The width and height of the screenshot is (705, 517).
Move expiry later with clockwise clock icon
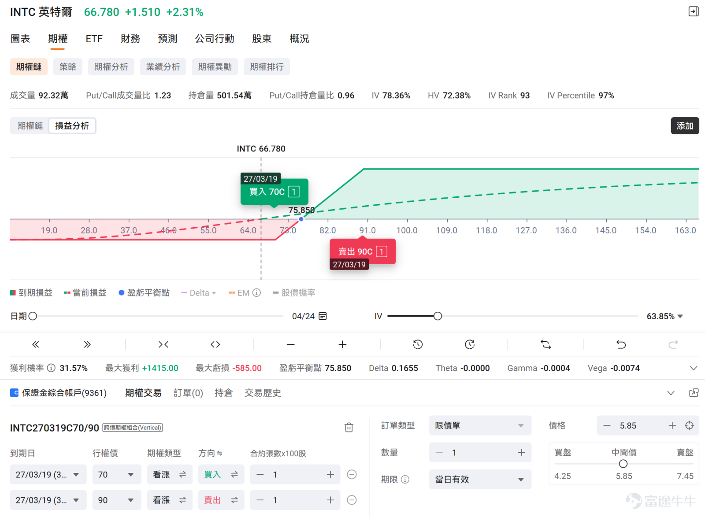coord(470,344)
